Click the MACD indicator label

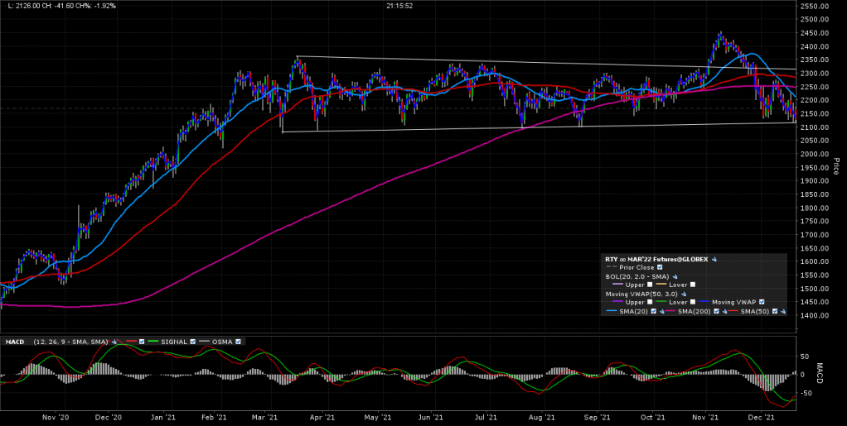(x=15, y=342)
